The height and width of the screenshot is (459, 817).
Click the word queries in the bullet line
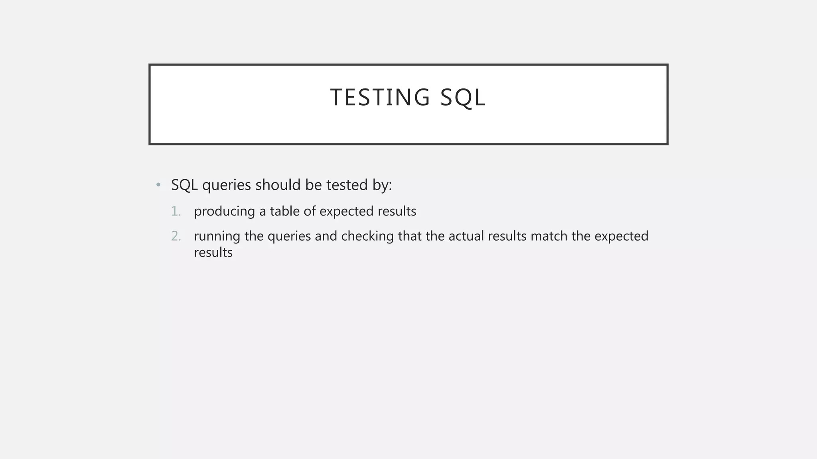(227, 185)
